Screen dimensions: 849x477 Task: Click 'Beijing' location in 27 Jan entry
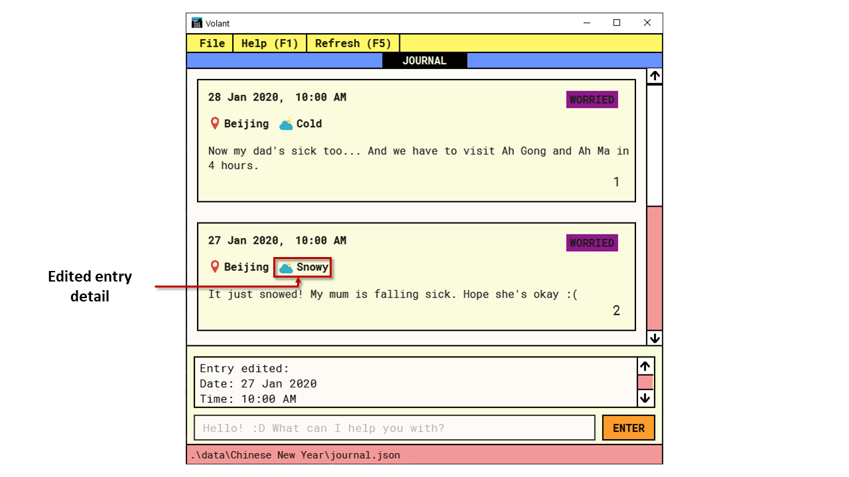coord(247,267)
